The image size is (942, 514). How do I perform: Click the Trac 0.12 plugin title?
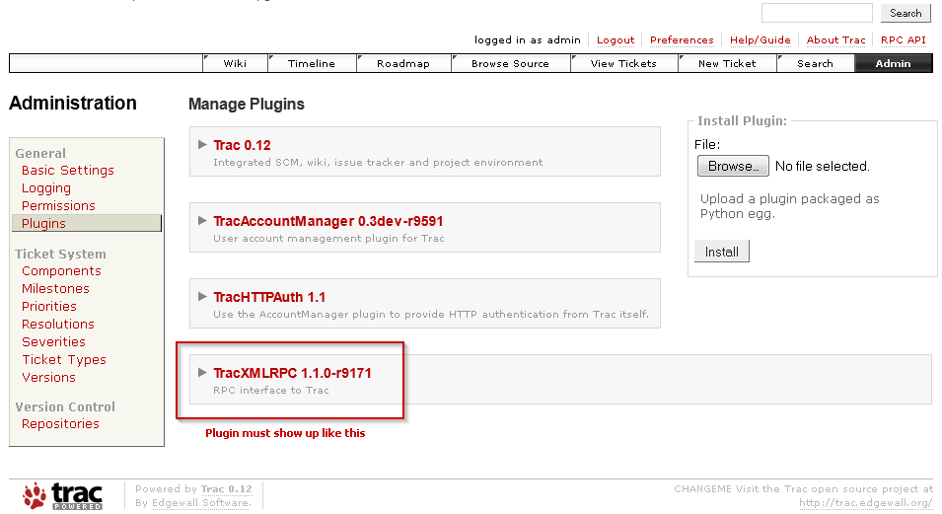point(242,145)
